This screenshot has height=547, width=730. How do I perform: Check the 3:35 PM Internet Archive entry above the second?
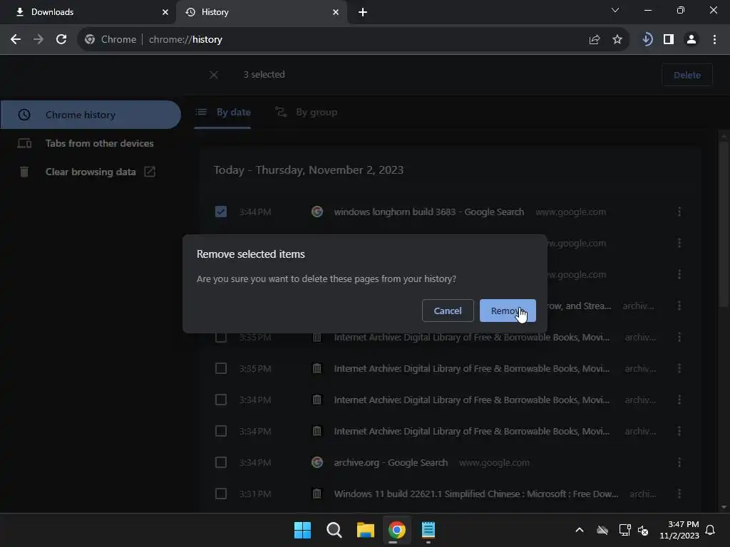click(x=221, y=337)
